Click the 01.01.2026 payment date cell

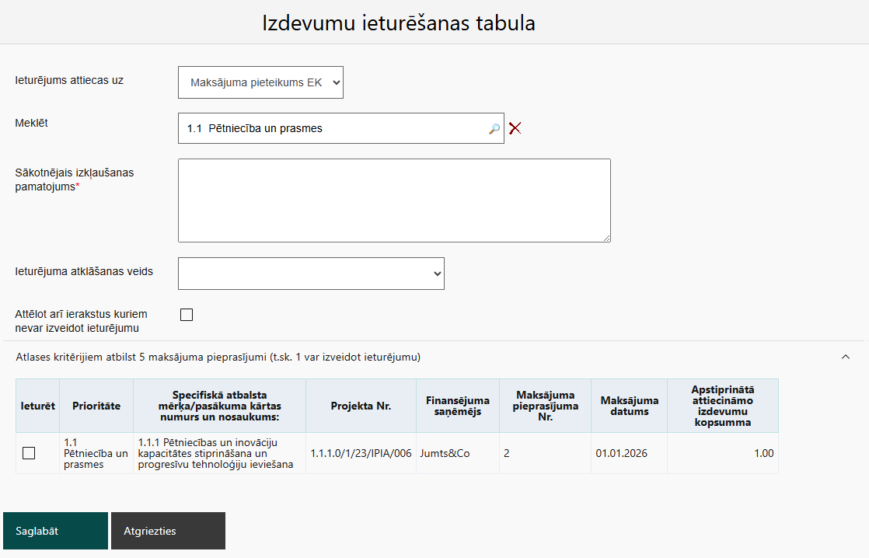621,453
